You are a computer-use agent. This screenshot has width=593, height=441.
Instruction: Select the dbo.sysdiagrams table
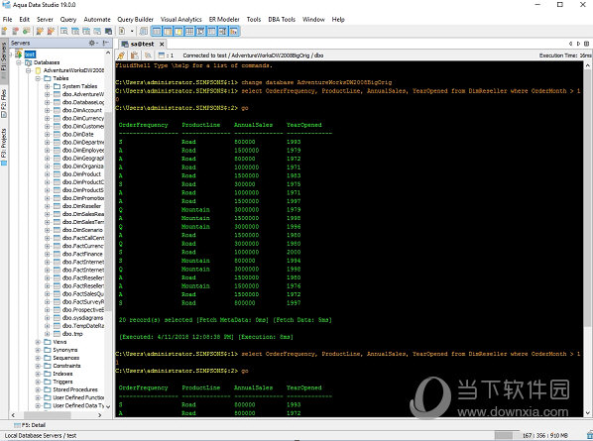tap(83, 318)
